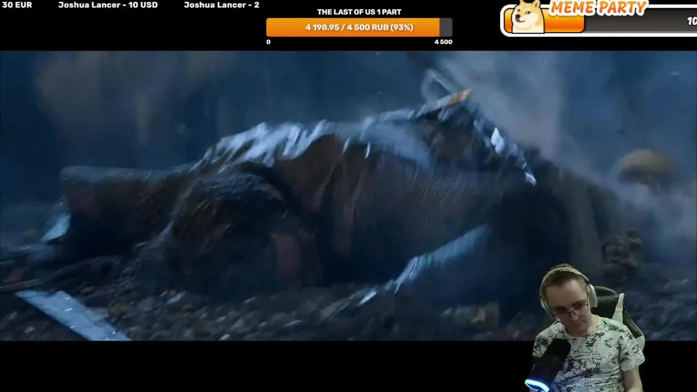
Task: Click the main video playback area
Action: tap(348, 196)
